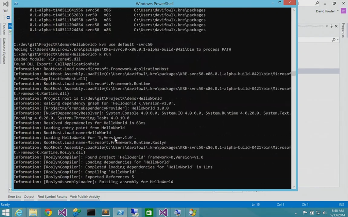Image resolution: width=348 pixels, height=217 pixels.
Task: Open the FILE menu in Visual Studio
Action: click(5, 11)
